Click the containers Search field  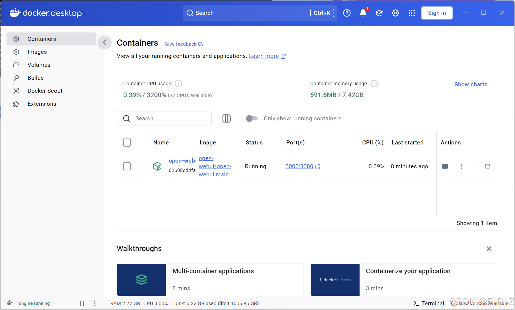tap(164, 118)
